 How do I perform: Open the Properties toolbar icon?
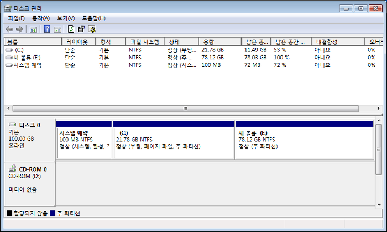click(81, 29)
